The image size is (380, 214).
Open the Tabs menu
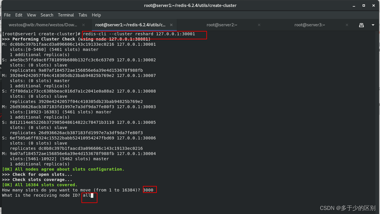[x=83, y=15]
